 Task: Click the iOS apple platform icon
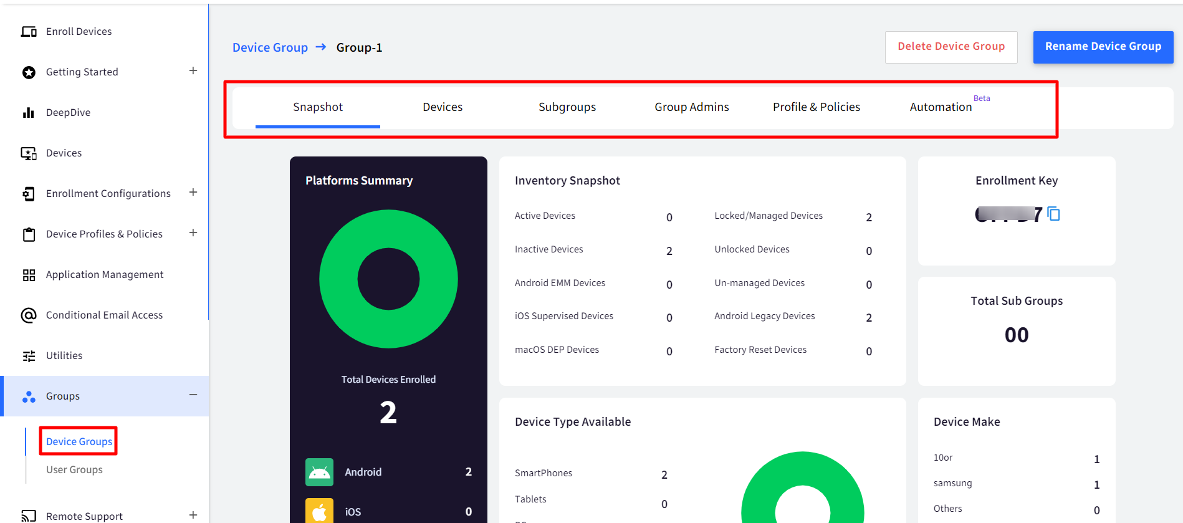pos(319,511)
